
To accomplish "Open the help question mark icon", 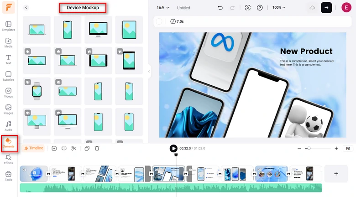I will click(x=260, y=8).
